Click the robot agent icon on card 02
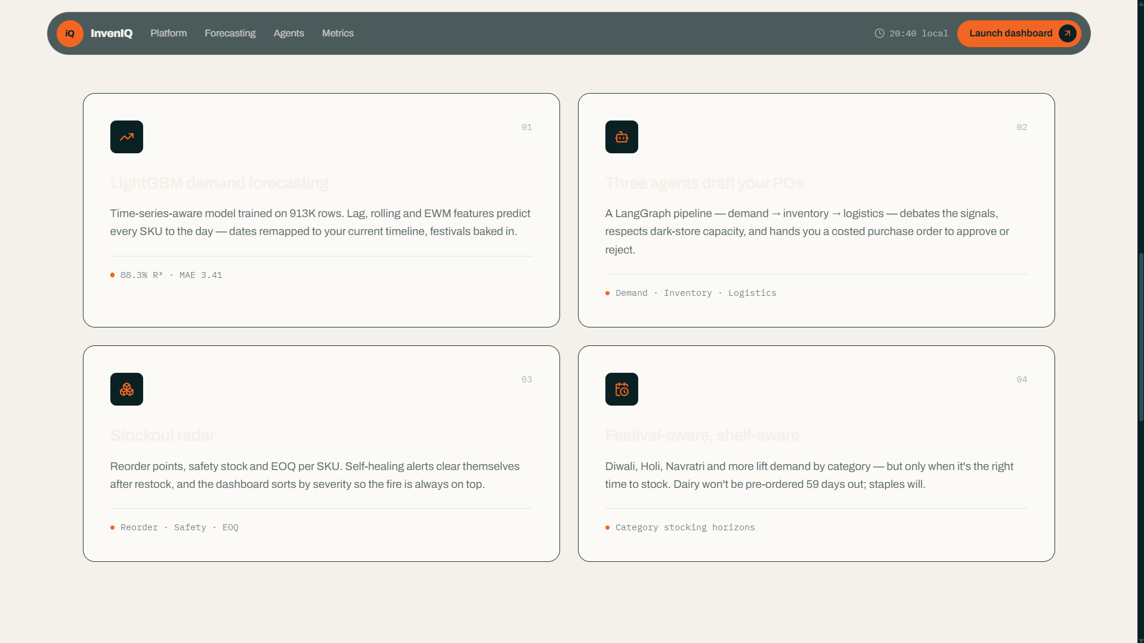1144x643 pixels. click(622, 137)
